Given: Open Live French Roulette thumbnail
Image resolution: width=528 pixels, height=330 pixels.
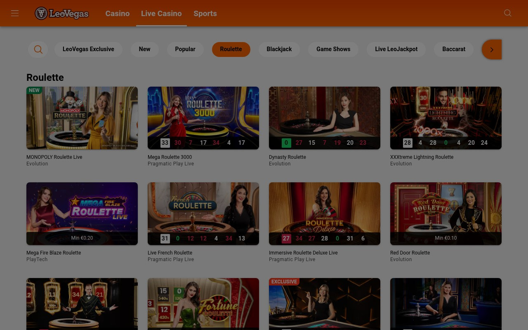Looking at the screenshot, I should [203, 214].
